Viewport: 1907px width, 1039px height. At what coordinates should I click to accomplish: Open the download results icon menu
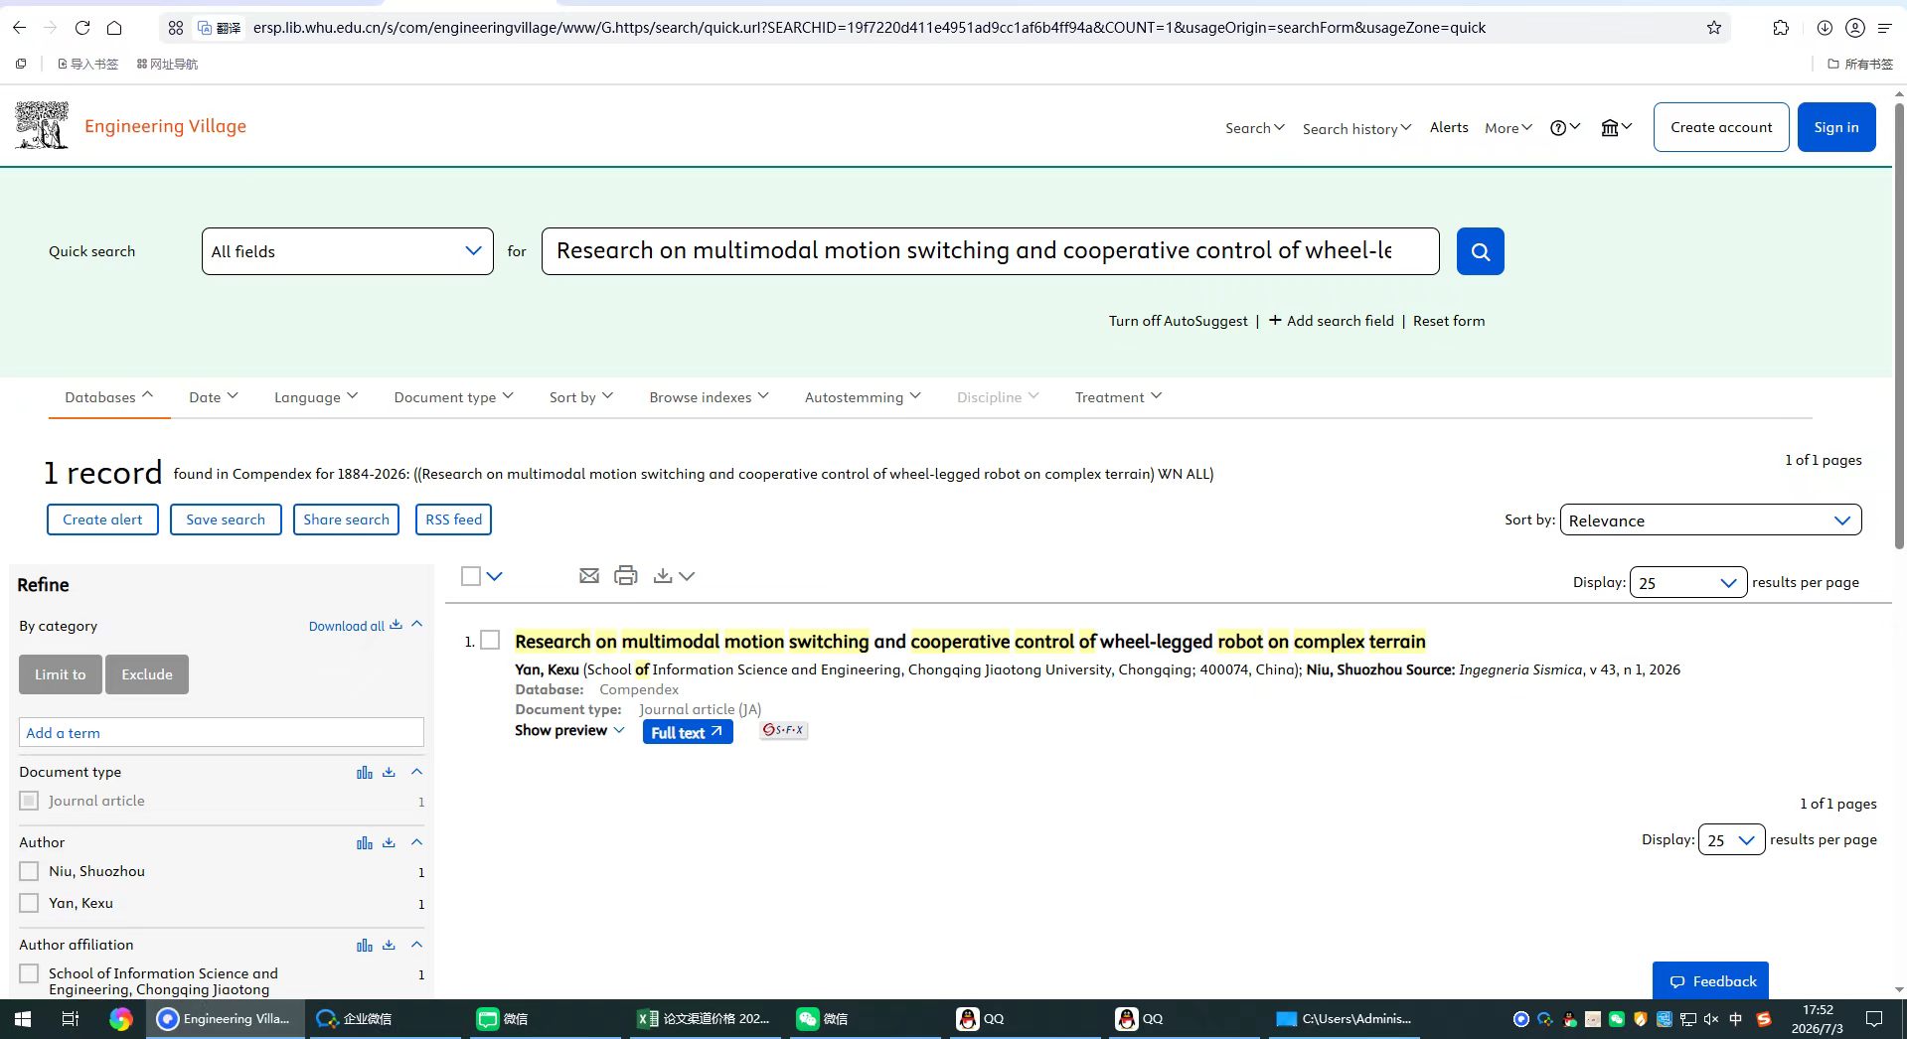click(673, 576)
